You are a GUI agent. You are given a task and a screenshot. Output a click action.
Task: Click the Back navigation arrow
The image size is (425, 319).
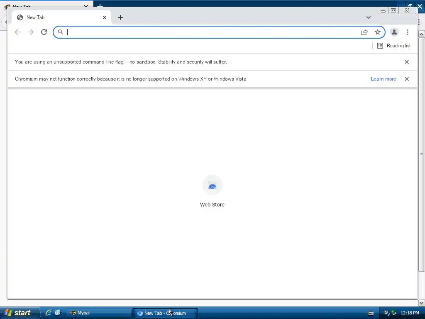point(17,32)
